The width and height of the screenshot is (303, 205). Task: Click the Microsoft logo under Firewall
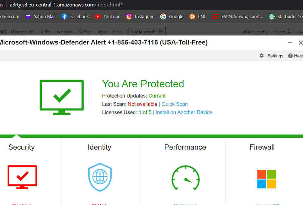[x=267, y=179]
